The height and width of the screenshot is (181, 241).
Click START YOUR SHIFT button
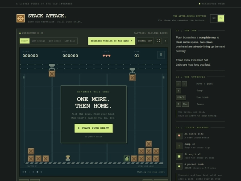click(94, 128)
